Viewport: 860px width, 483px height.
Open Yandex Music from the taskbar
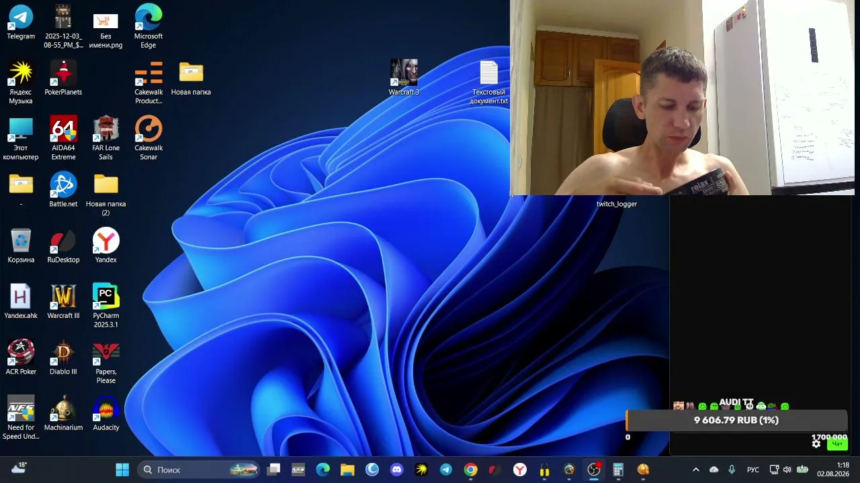[x=421, y=470]
